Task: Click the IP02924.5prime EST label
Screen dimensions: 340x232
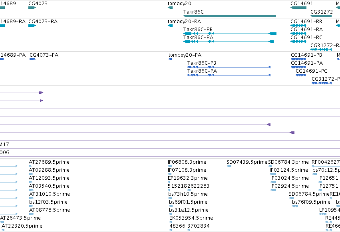Action: [x=290, y=186]
